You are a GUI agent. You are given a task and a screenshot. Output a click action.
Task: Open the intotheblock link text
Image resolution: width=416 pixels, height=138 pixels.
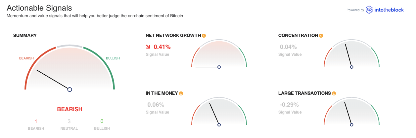click(389, 10)
